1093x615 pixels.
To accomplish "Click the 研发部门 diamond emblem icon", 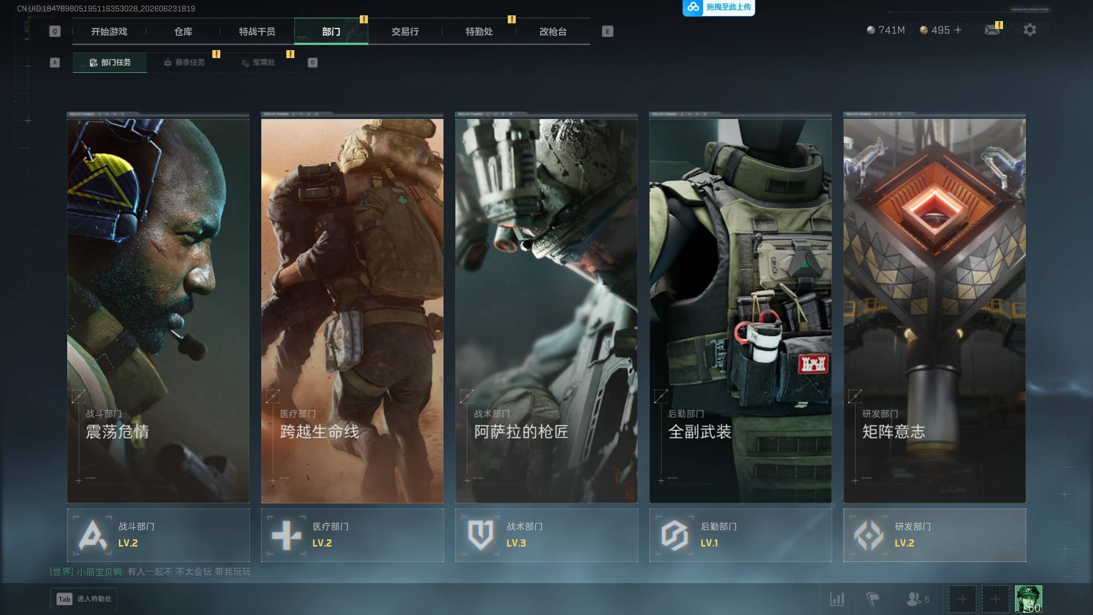I will [869, 535].
